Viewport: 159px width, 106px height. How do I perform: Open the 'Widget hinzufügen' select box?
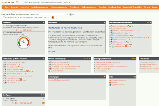click(x=49, y=15)
